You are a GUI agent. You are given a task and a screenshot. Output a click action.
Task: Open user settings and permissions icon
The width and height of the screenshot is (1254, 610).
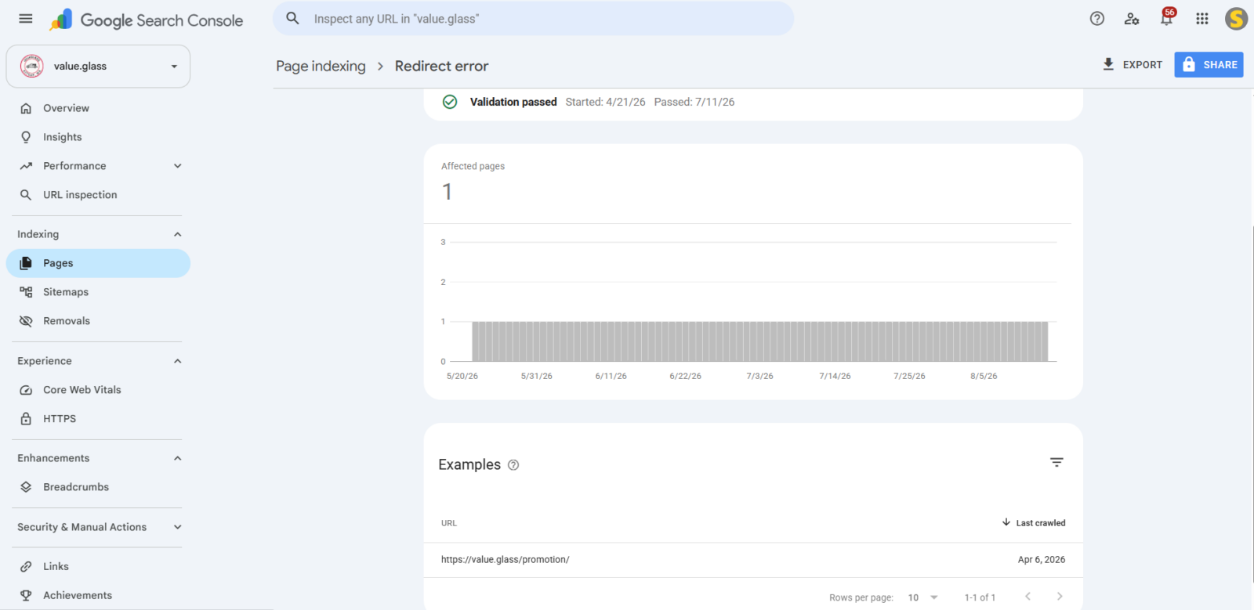1132,19
